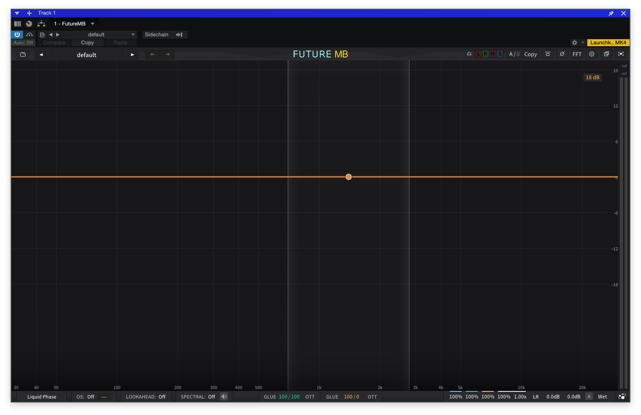Viewport: 641px width, 415px height.
Task: Enable the S side channel button
Action: [500, 54]
